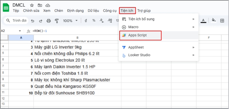Select the paint format roller icon
Viewport: 229px width, 109px height.
click(57, 21)
